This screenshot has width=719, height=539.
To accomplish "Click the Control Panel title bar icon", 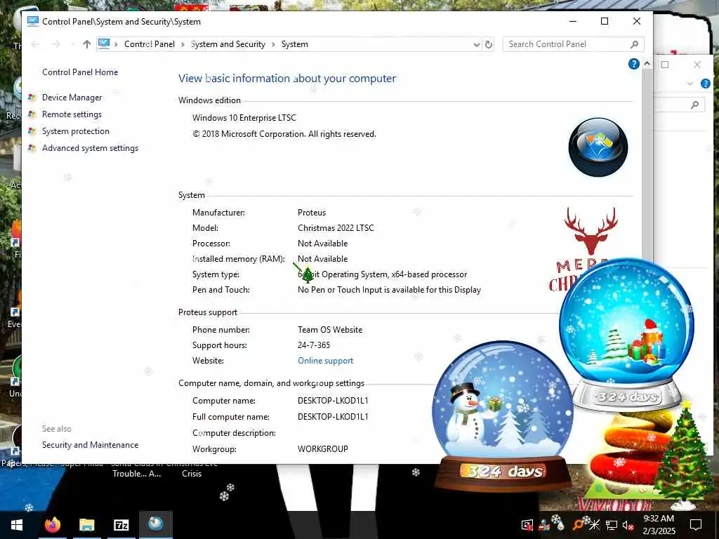I will [x=32, y=21].
